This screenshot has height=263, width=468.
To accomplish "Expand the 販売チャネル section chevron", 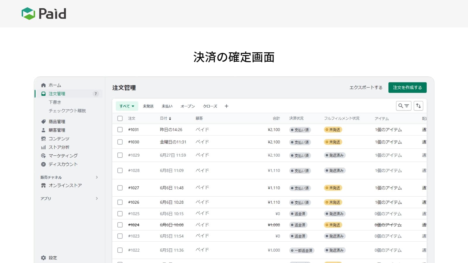I will [97, 177].
